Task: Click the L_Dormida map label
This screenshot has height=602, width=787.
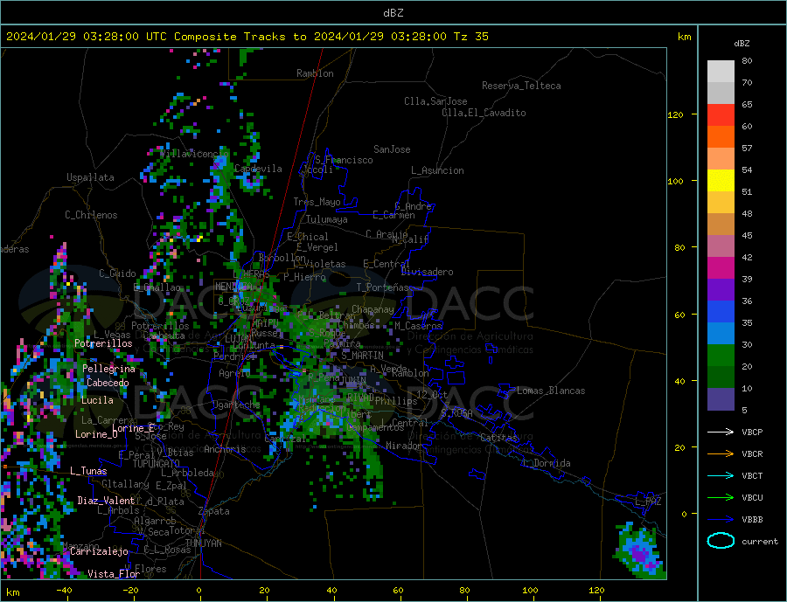Action: (x=547, y=463)
